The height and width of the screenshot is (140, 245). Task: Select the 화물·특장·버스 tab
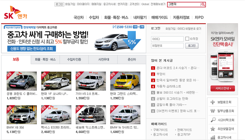45,59
